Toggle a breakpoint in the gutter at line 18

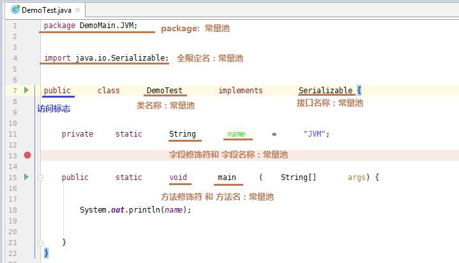point(27,209)
